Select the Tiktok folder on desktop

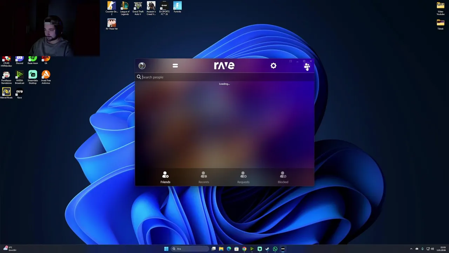point(440,25)
